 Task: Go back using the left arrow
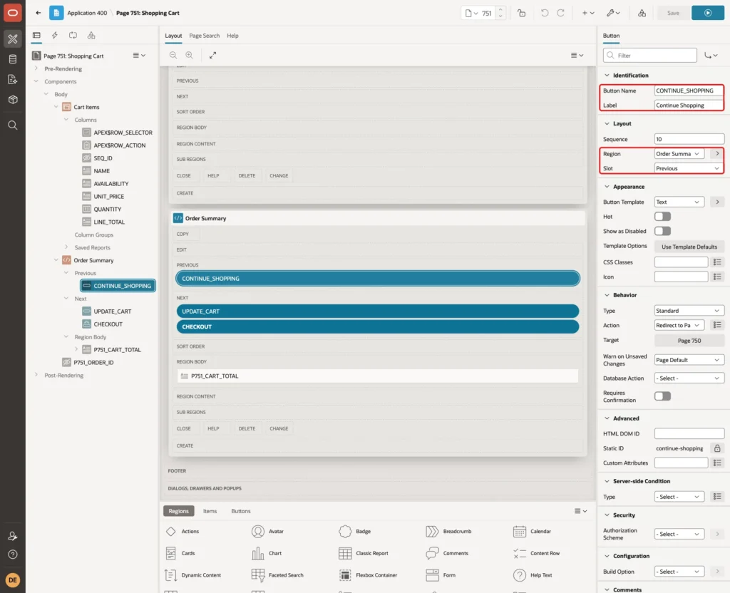[x=38, y=13]
